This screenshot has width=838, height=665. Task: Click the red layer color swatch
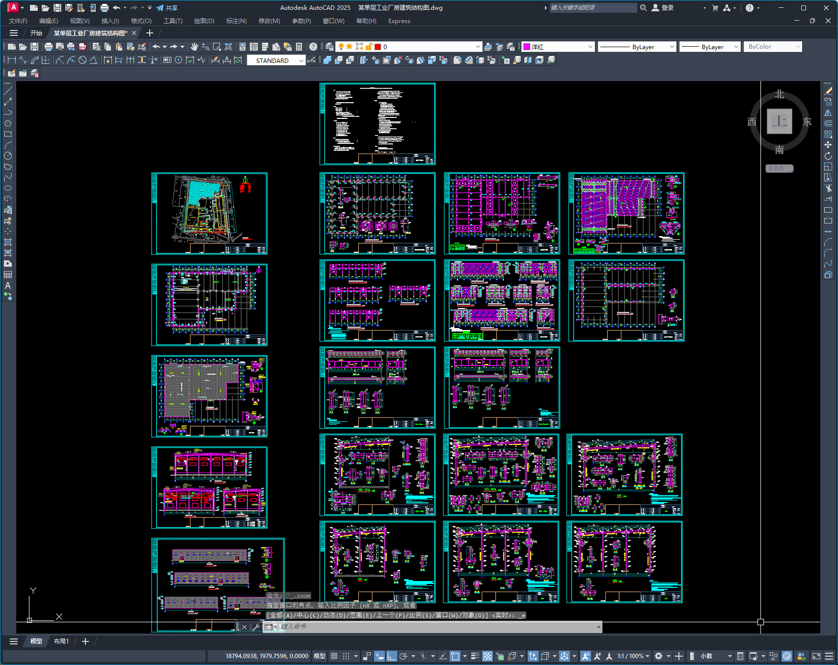point(378,47)
